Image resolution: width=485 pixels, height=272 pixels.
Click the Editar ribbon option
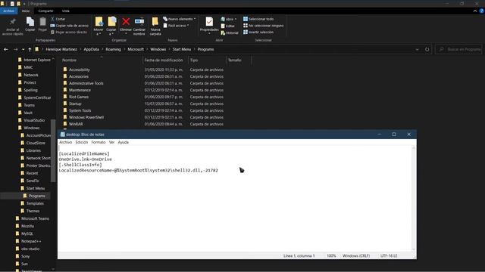tap(228, 26)
